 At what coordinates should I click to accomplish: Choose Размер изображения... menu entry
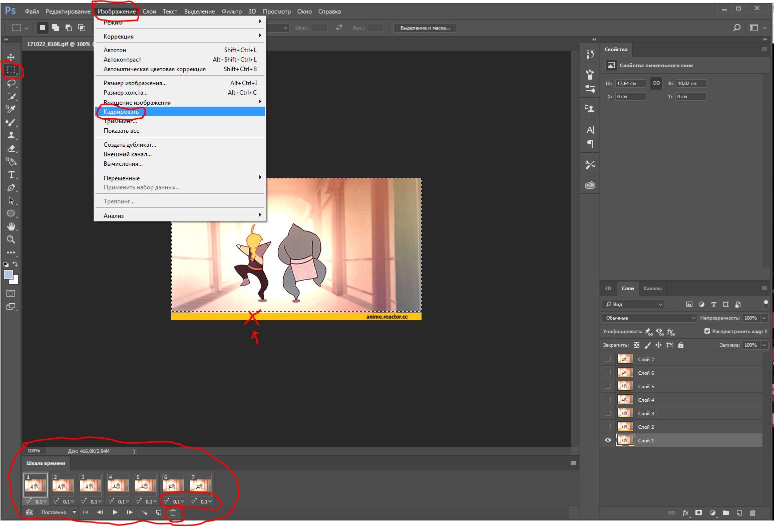[180, 83]
